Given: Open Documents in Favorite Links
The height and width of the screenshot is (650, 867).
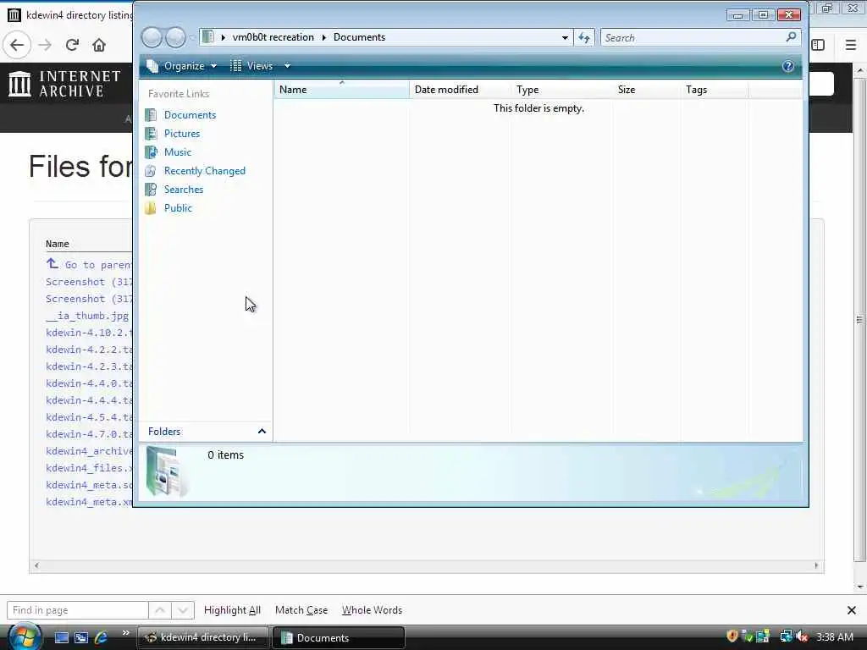Looking at the screenshot, I should click(x=190, y=115).
